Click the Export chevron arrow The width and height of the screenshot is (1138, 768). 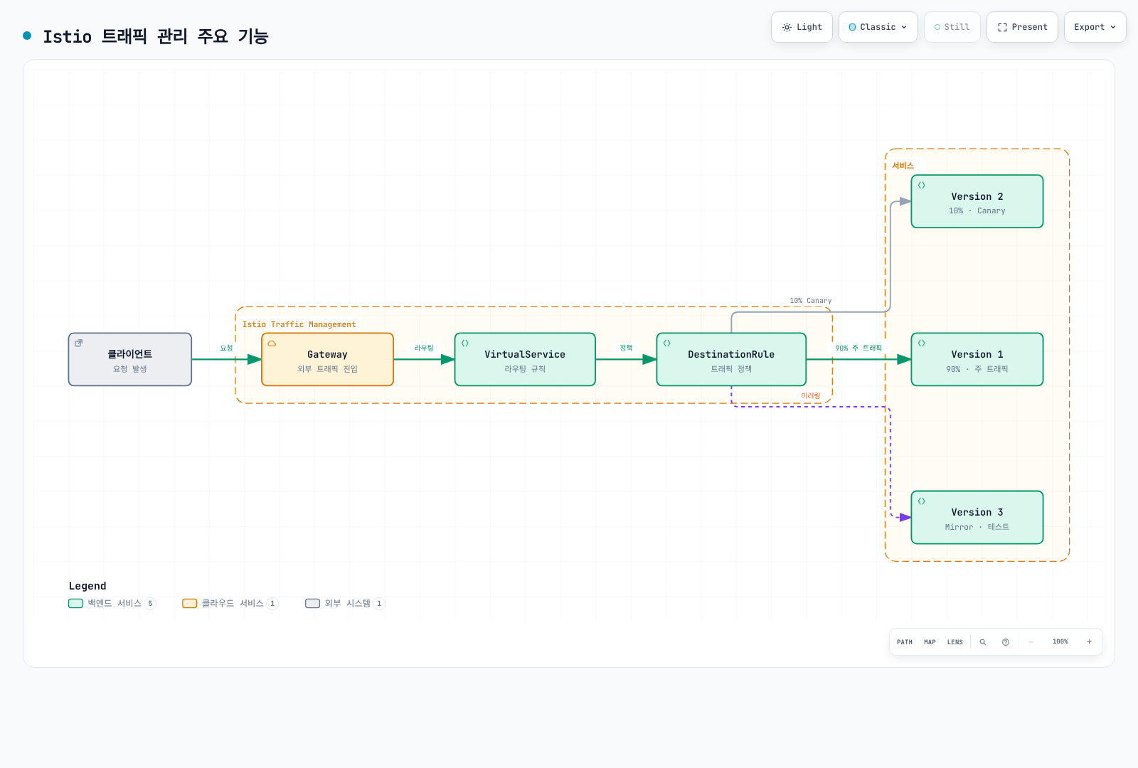click(1113, 27)
